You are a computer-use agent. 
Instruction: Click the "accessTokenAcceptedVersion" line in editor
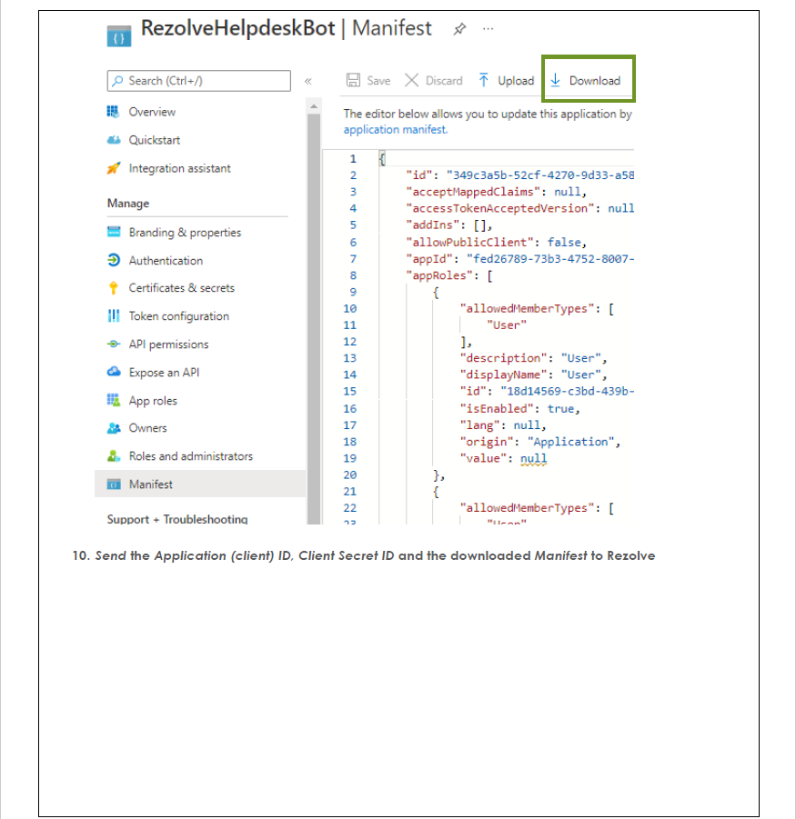(x=520, y=208)
